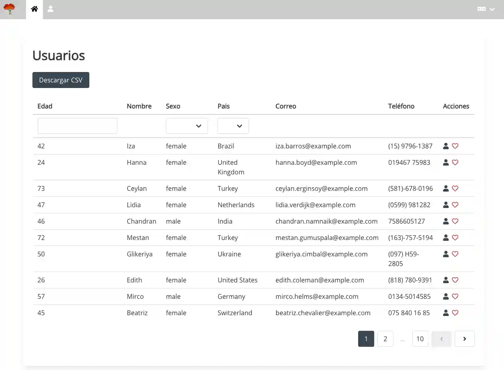Click the heart icon for Beatriz
This screenshot has height=370, width=504.
[455, 313]
